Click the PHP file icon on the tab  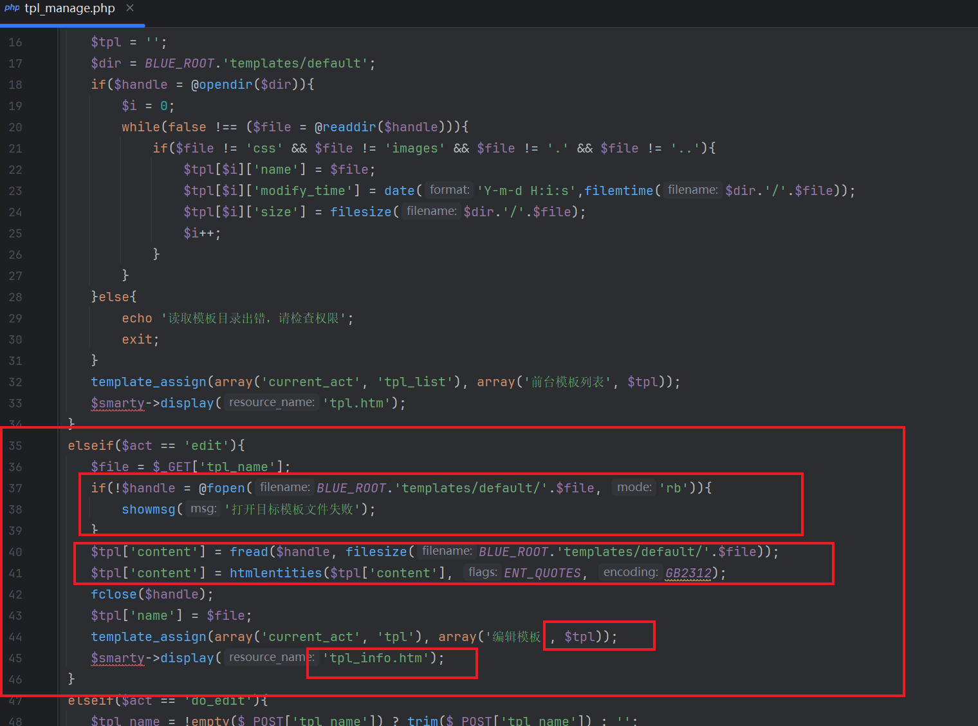[x=12, y=8]
